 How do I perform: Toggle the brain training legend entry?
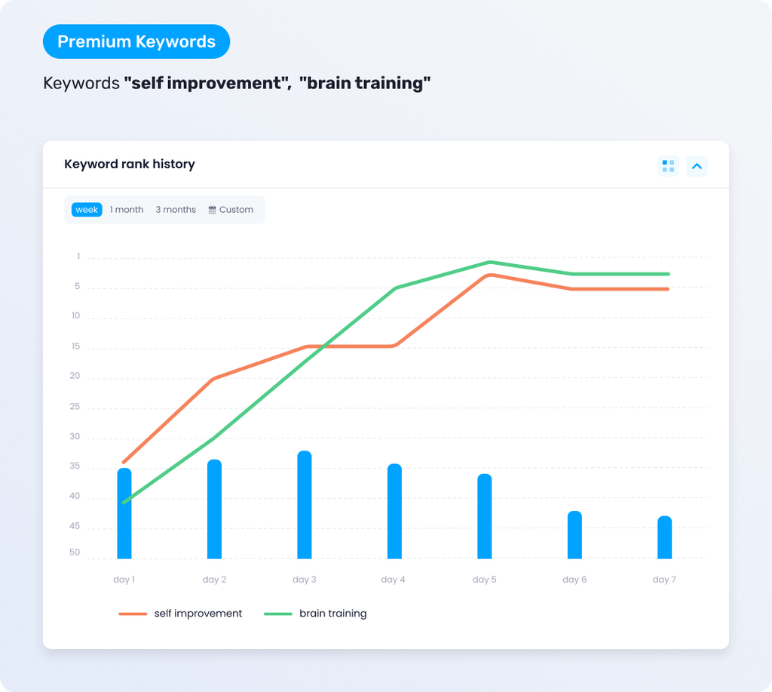[x=315, y=614]
